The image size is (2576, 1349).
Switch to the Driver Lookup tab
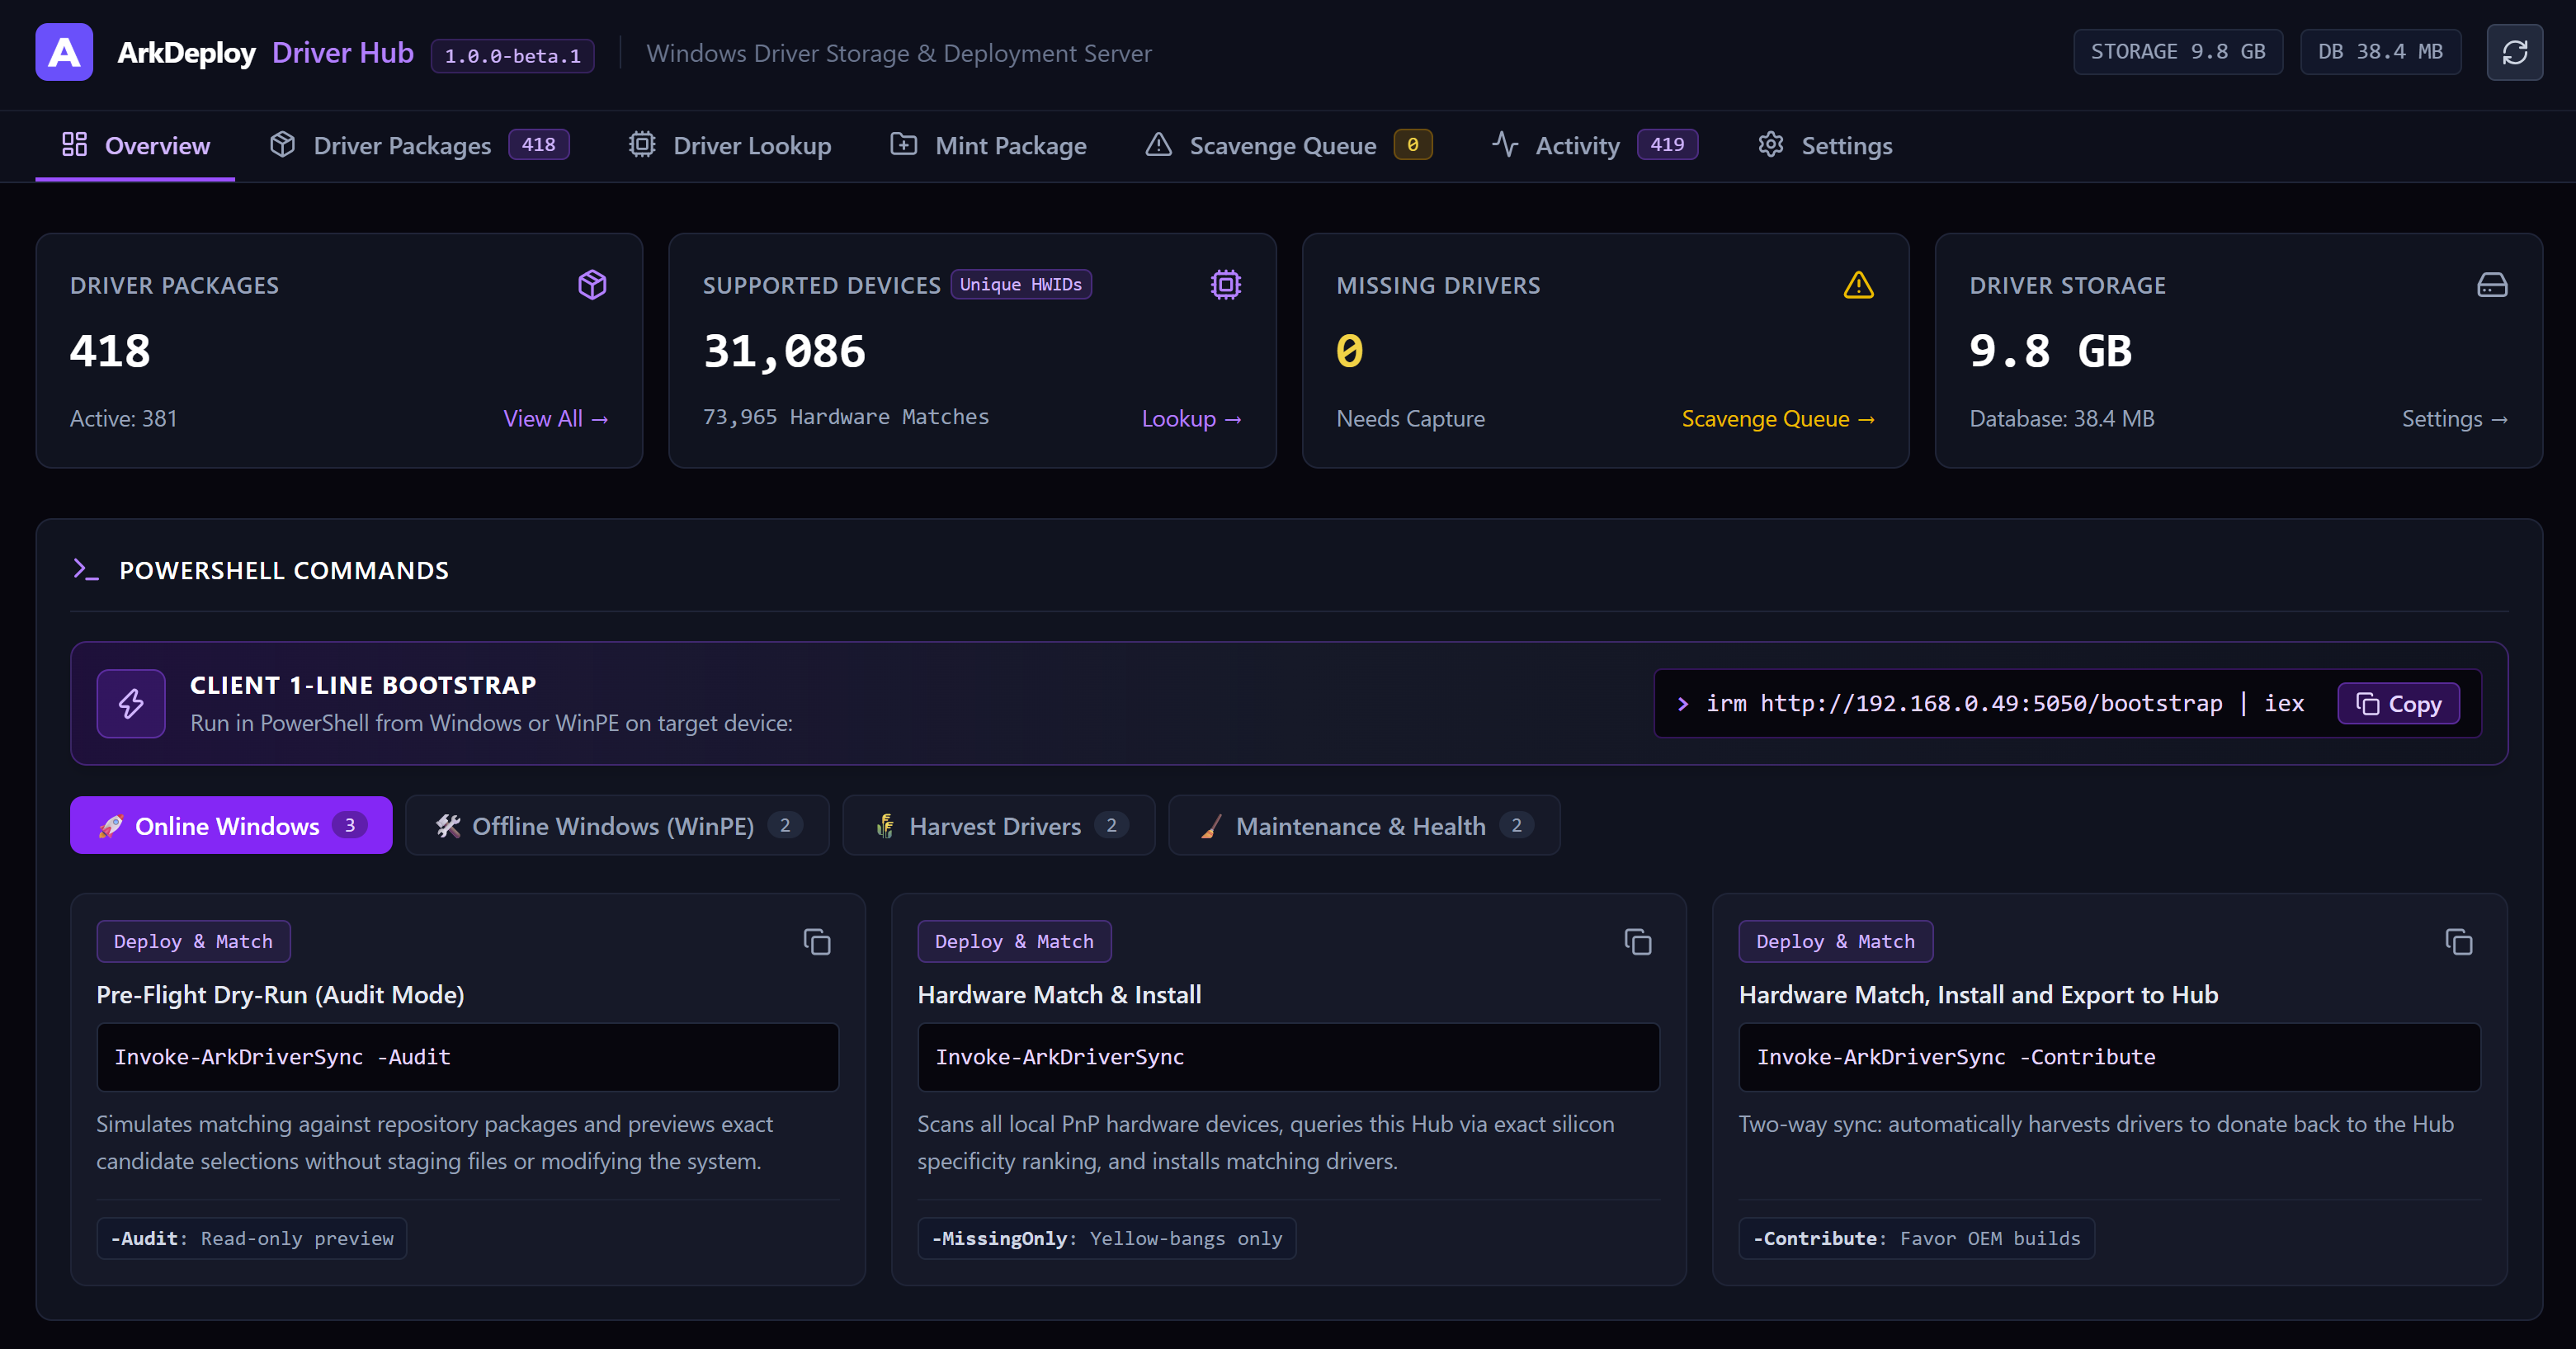(730, 146)
